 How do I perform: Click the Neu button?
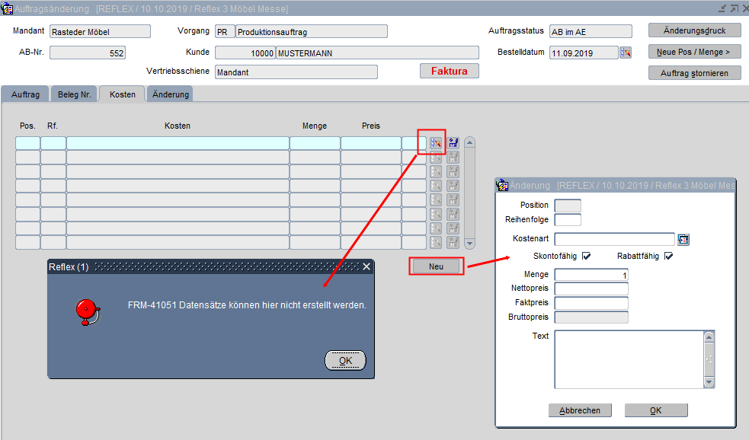[436, 266]
